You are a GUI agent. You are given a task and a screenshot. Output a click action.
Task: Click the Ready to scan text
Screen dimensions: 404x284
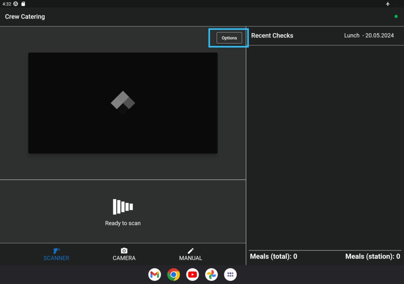123,223
